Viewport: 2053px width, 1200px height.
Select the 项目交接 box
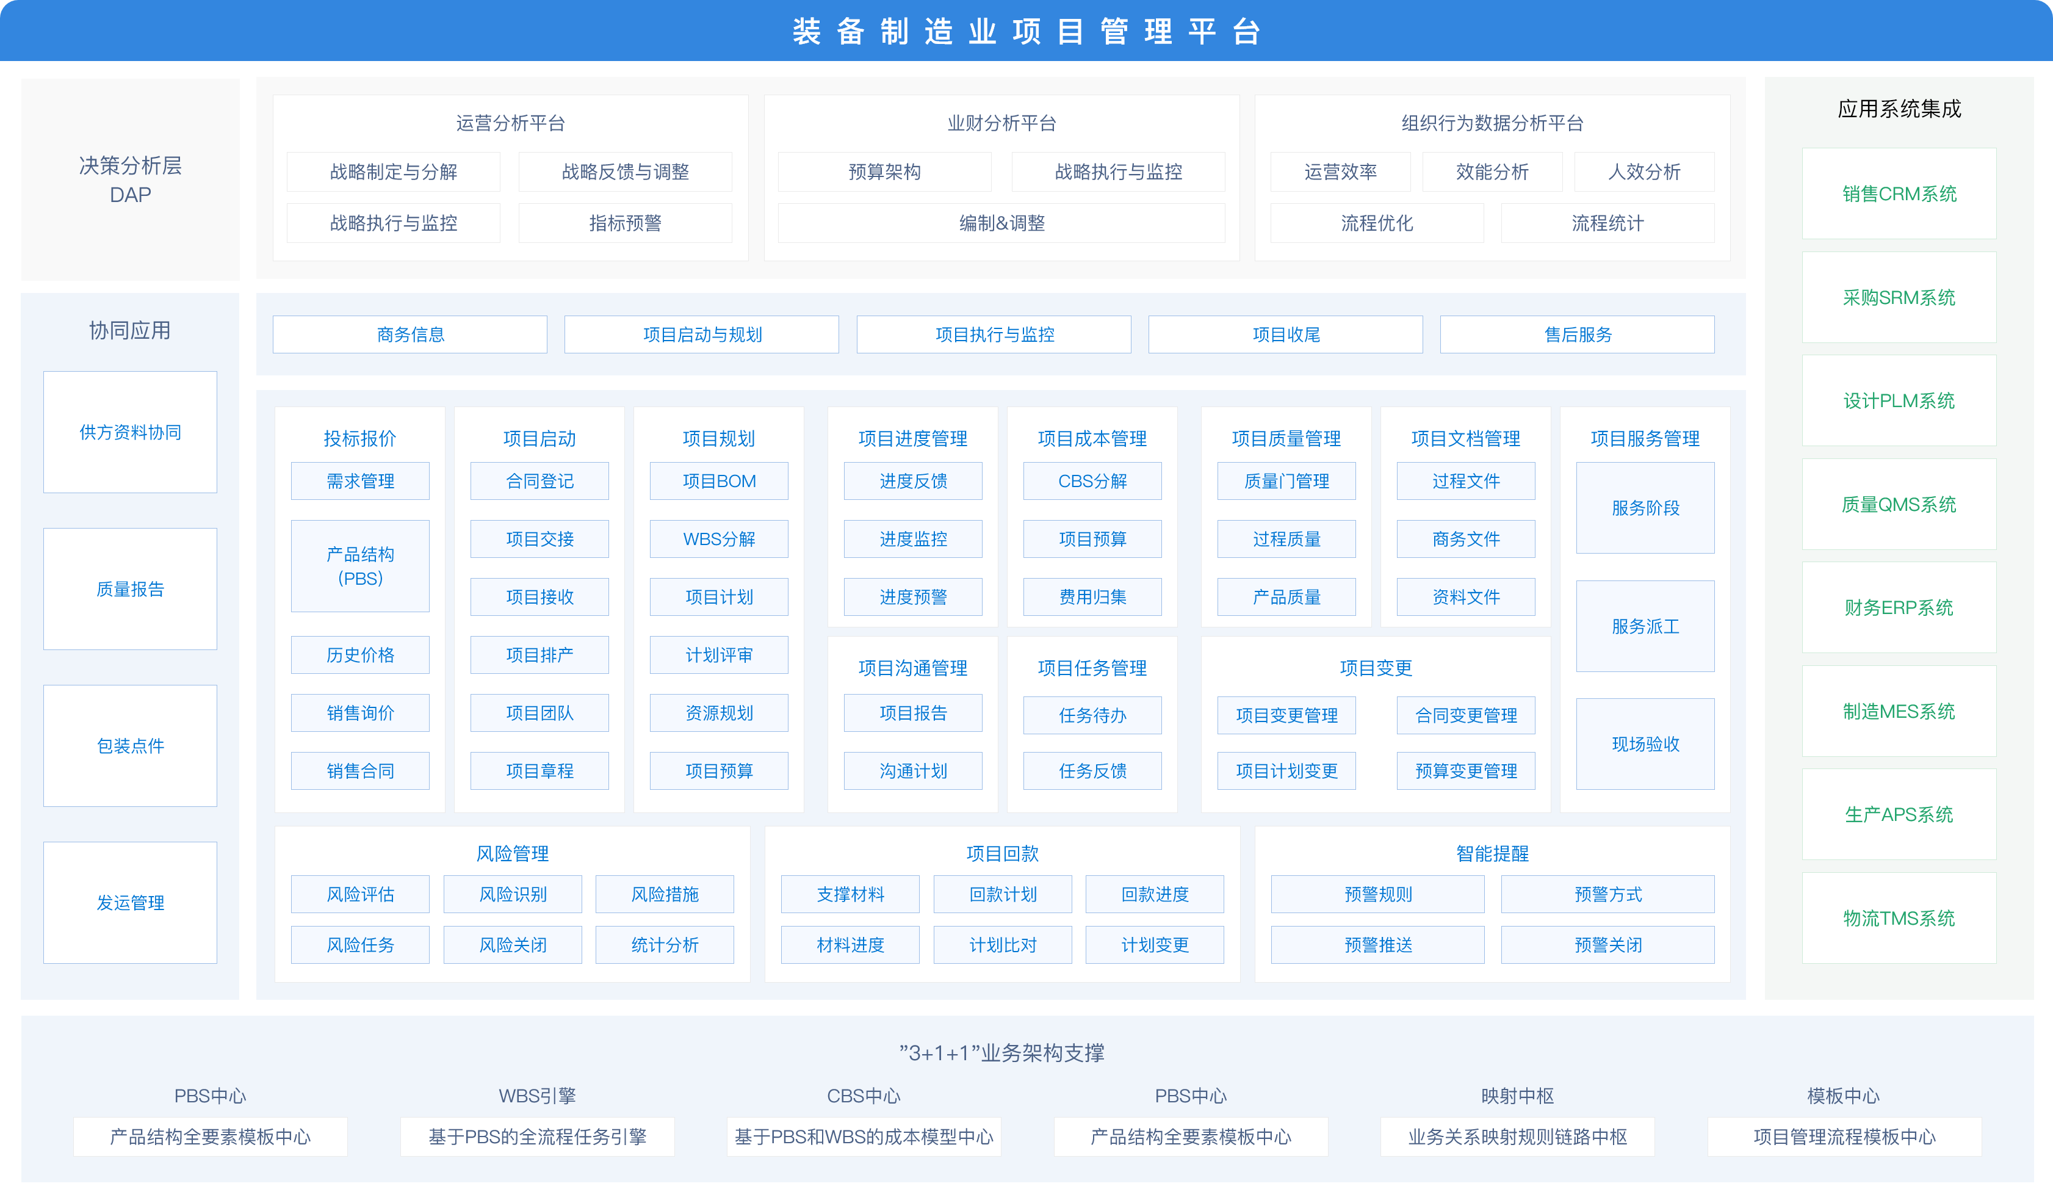tap(539, 538)
